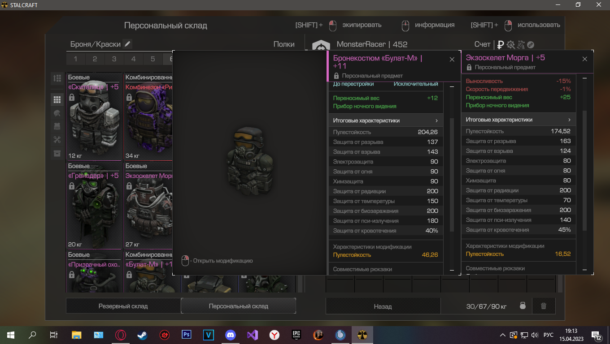Select the «Скиталец» +5 armor item
Screen dimensions: 610x344
(94, 116)
